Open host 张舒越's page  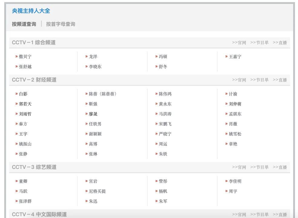[x=25, y=67]
